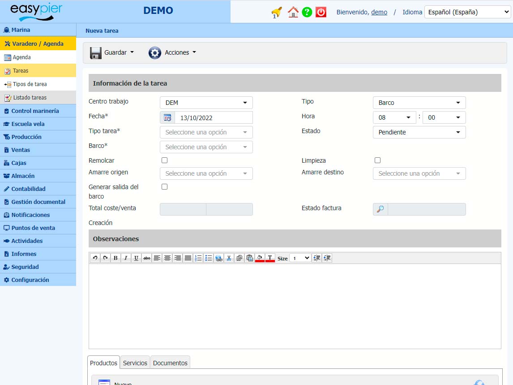Viewport: 513px width, 385px height.
Task: Open the notifications bell icon
Action: (277, 13)
